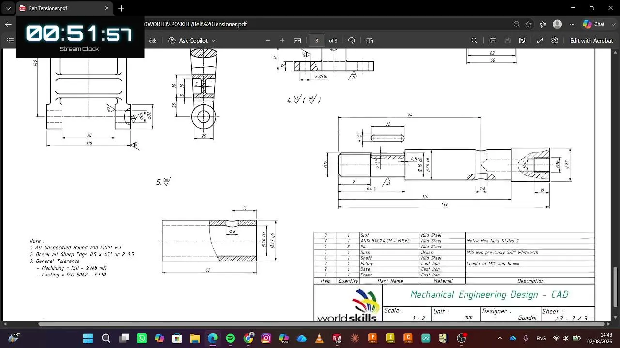Open Edge Settings and more menu
The height and width of the screenshot is (348, 620).
click(x=572, y=24)
